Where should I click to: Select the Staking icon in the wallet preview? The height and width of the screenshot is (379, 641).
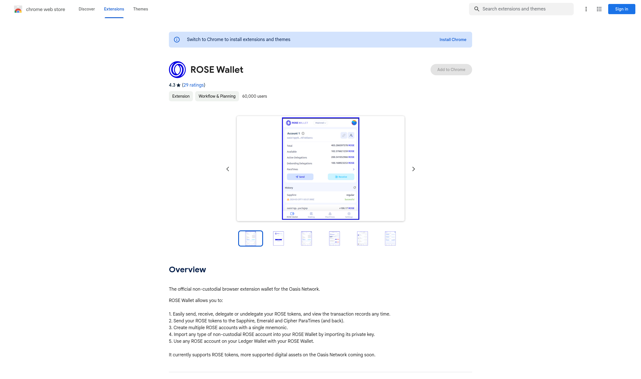pyautogui.click(x=311, y=213)
